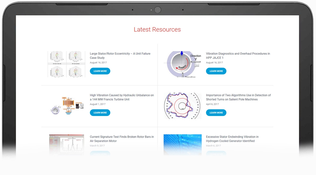Click the date April 6, 2017

pos(212,104)
